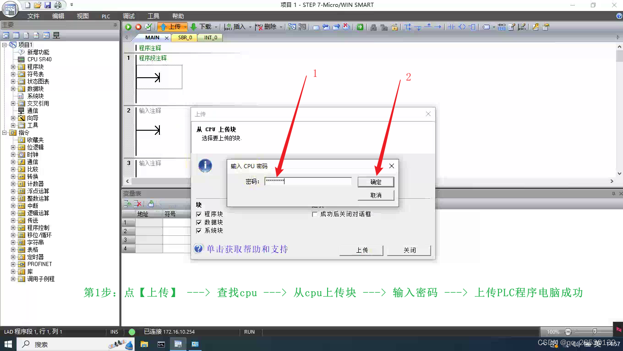The height and width of the screenshot is (351, 623).
Task: Click the 上传 button in upload dialog
Action: (x=362, y=250)
